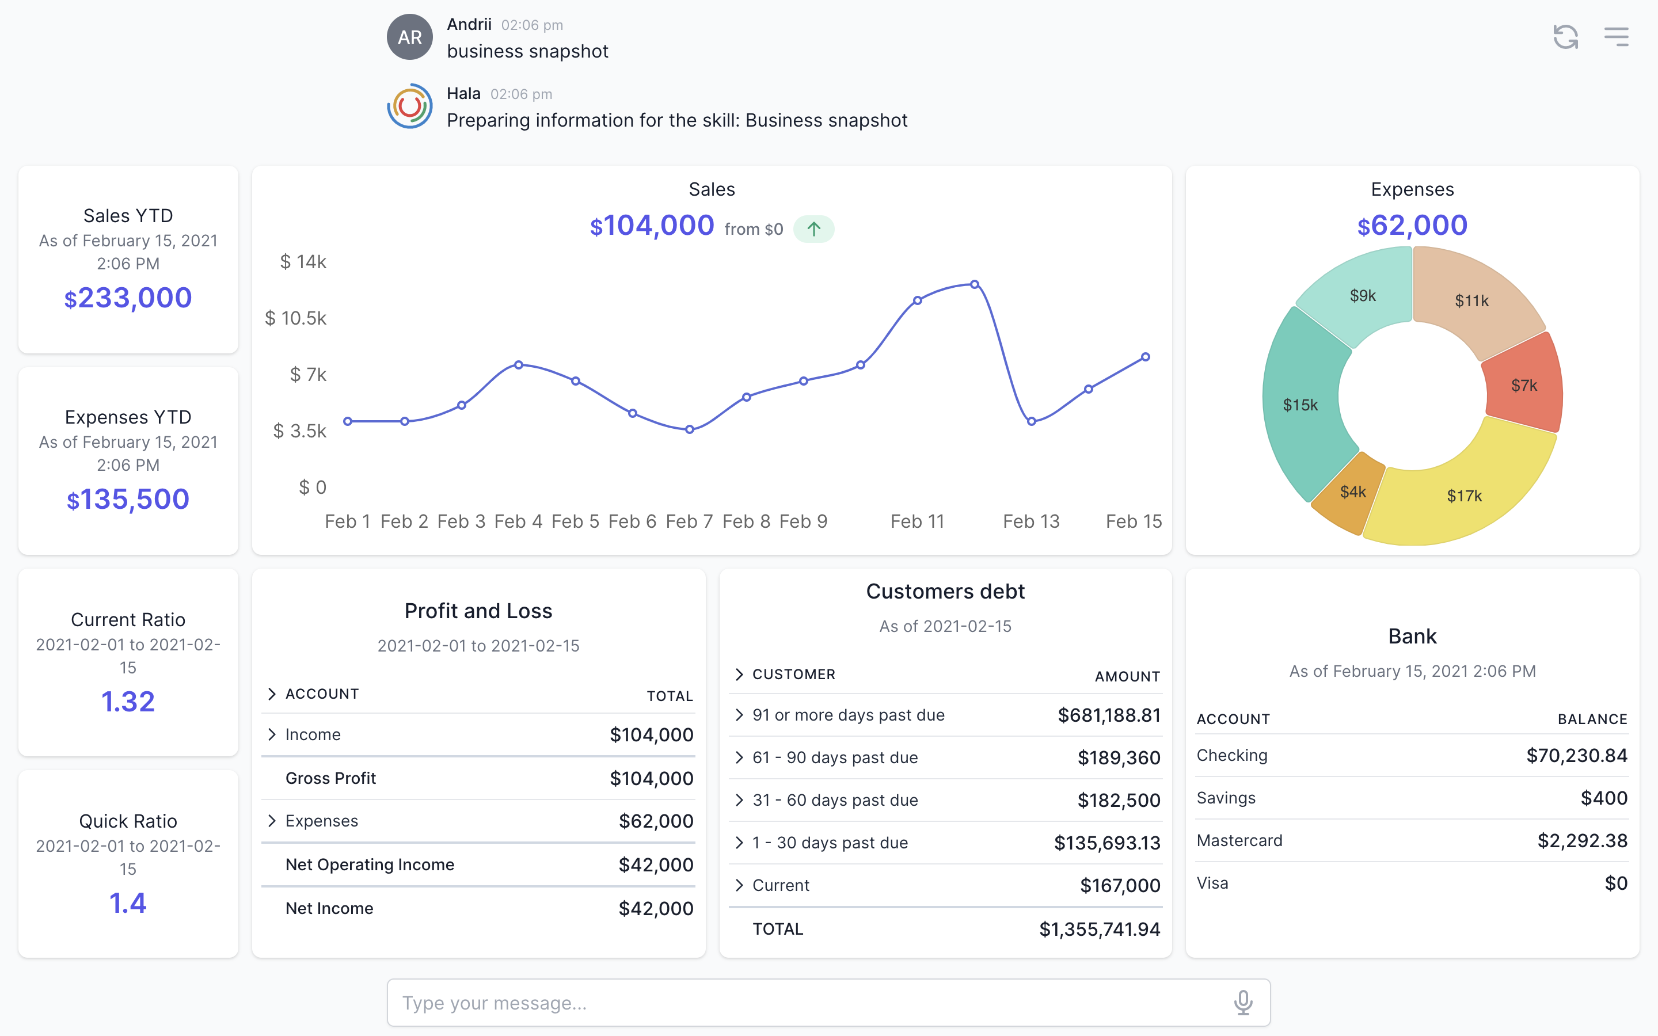
Task: Expand 91 or more days past due
Action: [739, 715]
